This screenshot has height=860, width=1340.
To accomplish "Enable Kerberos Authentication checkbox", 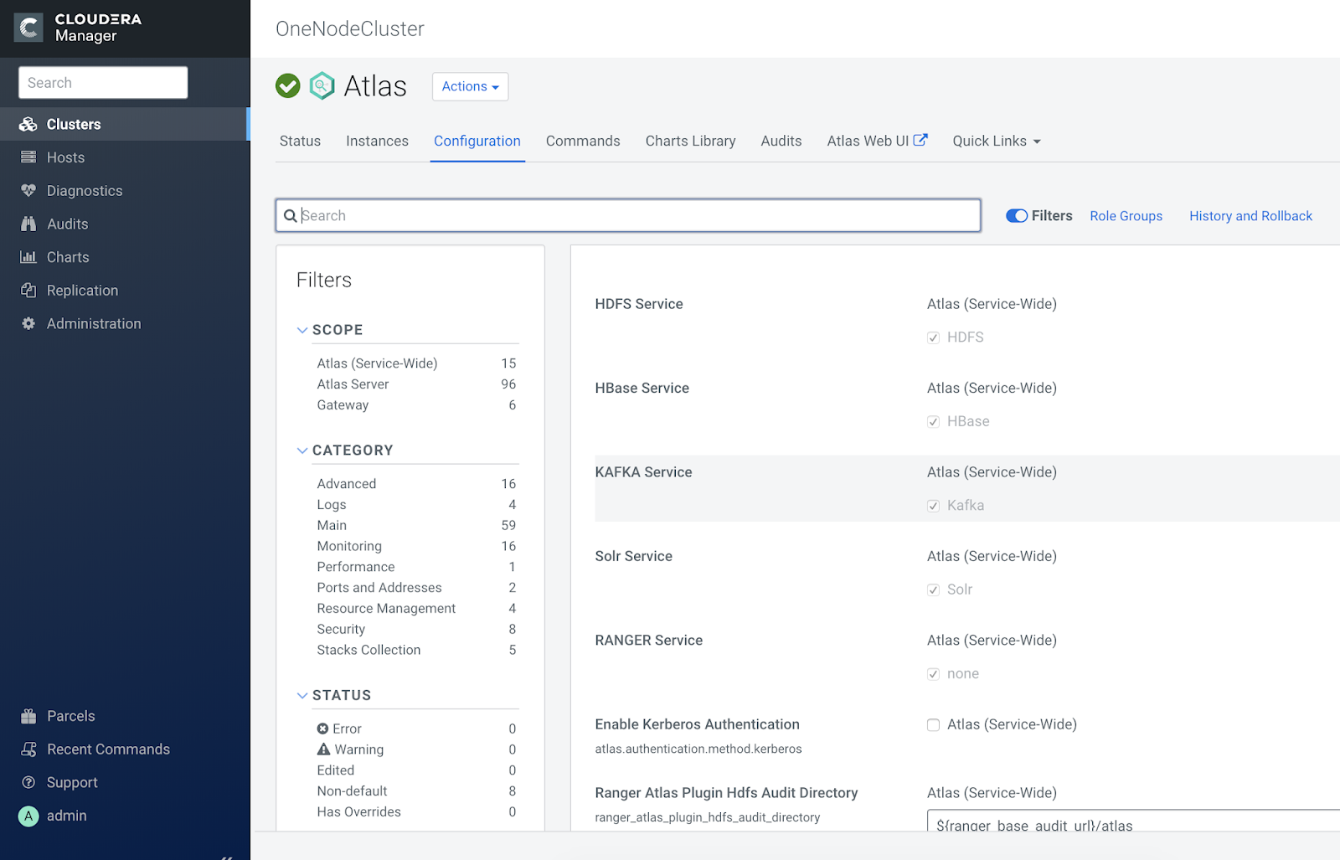I will coord(933,725).
